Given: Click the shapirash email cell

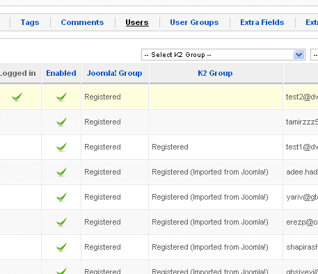Looking at the screenshot, I should click(302, 247).
